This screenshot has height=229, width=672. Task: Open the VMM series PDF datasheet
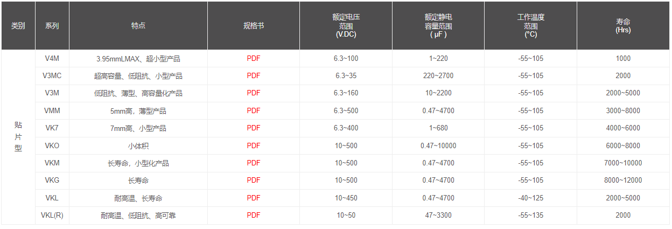click(253, 110)
